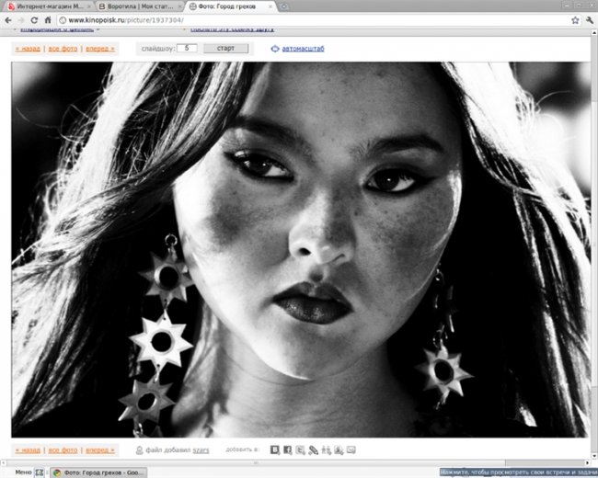Click the LiveJournal pencil share icon
The height and width of the screenshot is (478, 598).
coord(314,450)
